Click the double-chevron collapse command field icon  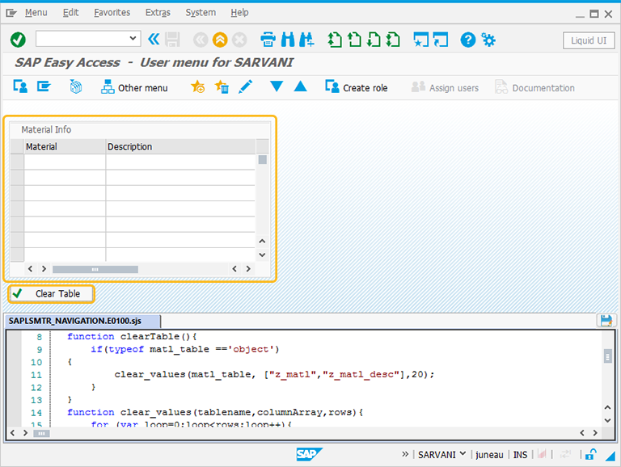(x=154, y=39)
